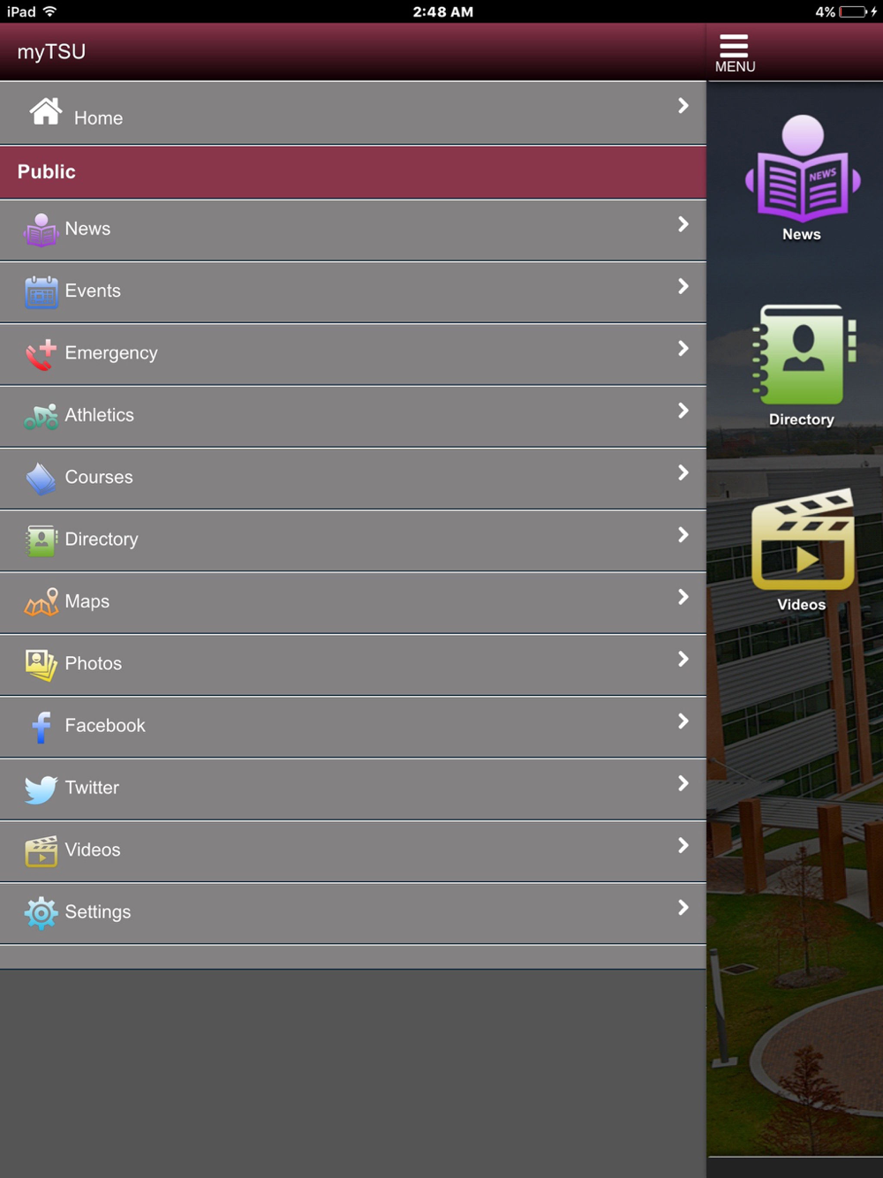Open the large purple News icon

coord(802,169)
